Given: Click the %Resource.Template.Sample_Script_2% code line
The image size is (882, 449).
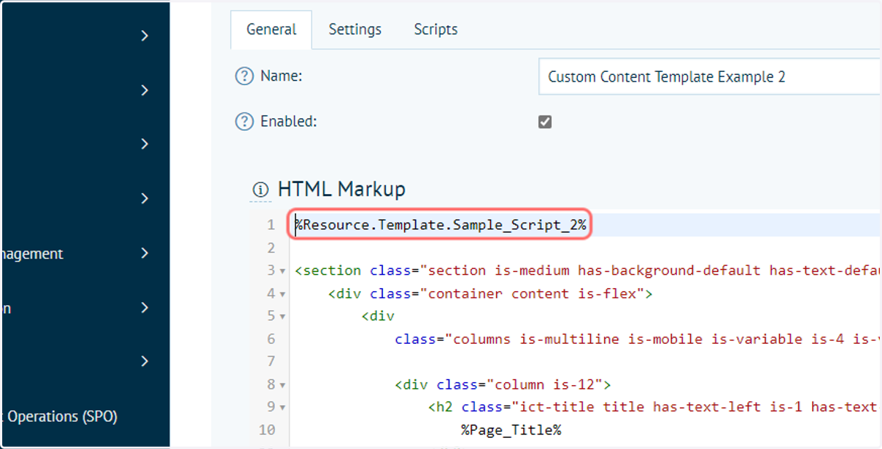Looking at the screenshot, I should (441, 226).
